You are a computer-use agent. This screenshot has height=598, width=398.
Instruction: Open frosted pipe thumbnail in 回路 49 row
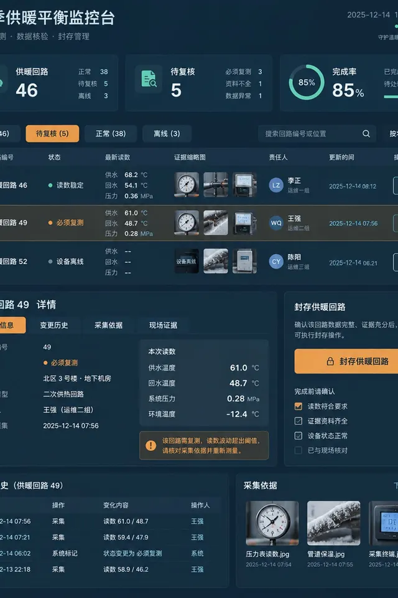tap(216, 223)
